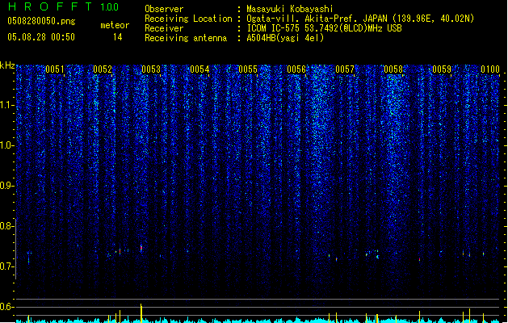Select the file name 0508280050.png
The width and height of the screenshot is (508, 323).
coord(41,21)
